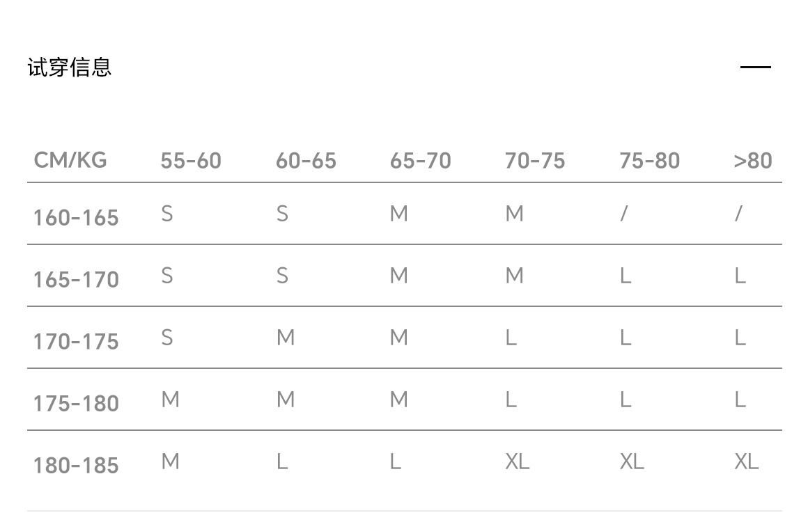Select the >80 weight column header
The image size is (808, 513).
coord(753,161)
